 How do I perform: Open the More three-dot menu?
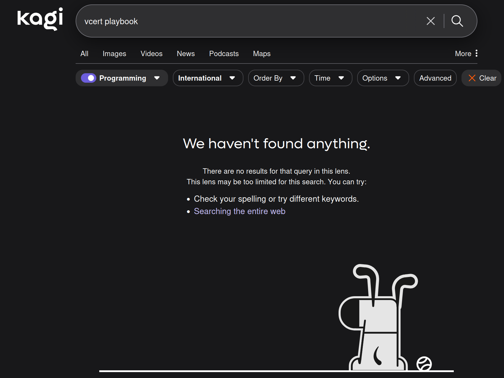click(476, 53)
